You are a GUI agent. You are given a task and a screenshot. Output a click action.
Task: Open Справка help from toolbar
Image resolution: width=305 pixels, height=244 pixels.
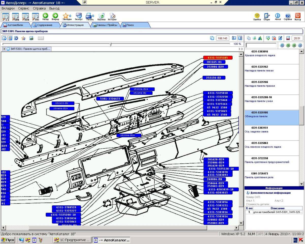coord(288,17)
